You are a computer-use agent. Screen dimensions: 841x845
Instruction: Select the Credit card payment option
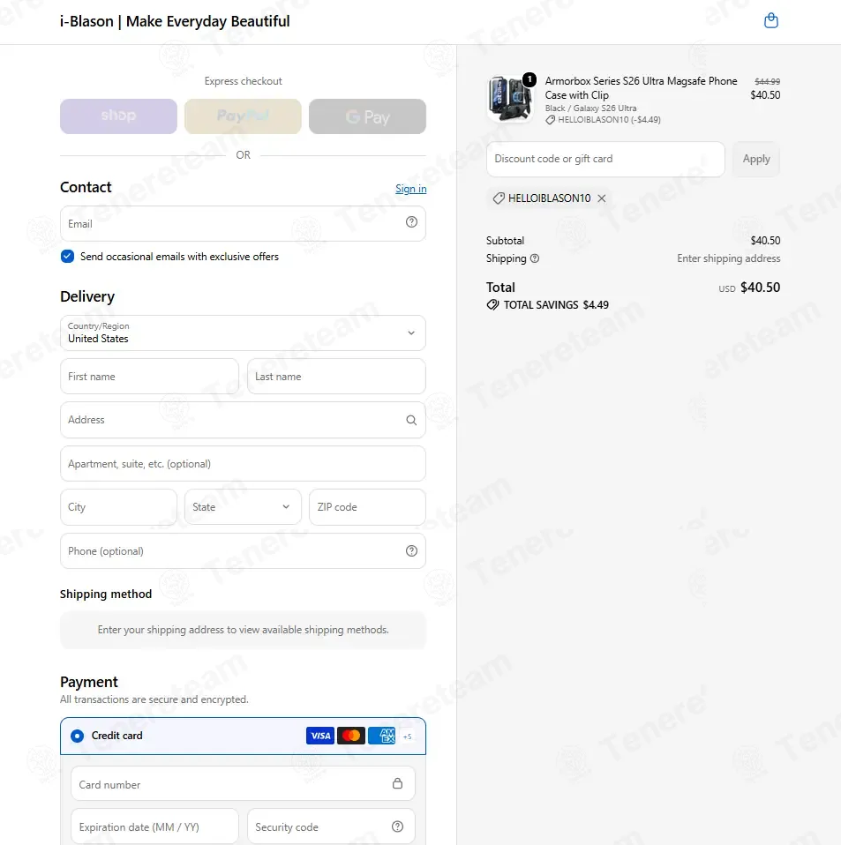(x=77, y=736)
